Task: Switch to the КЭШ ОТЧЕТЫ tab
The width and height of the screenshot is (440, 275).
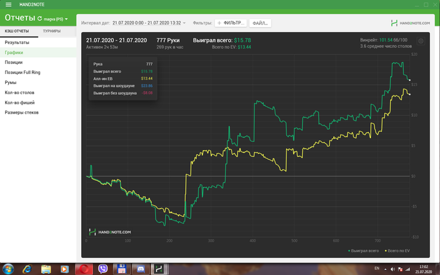Action: (17, 31)
